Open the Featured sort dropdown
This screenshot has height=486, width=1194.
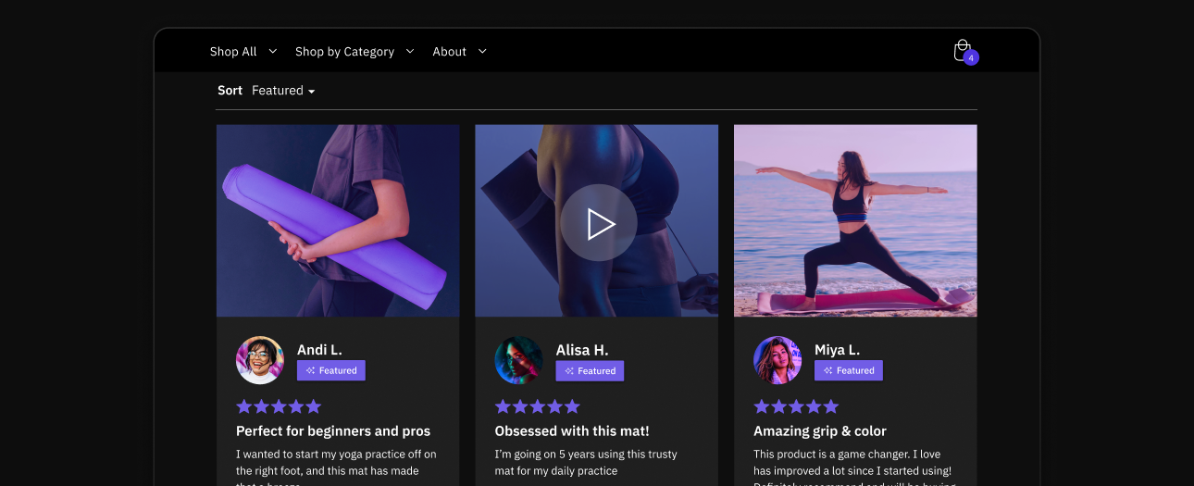click(283, 91)
